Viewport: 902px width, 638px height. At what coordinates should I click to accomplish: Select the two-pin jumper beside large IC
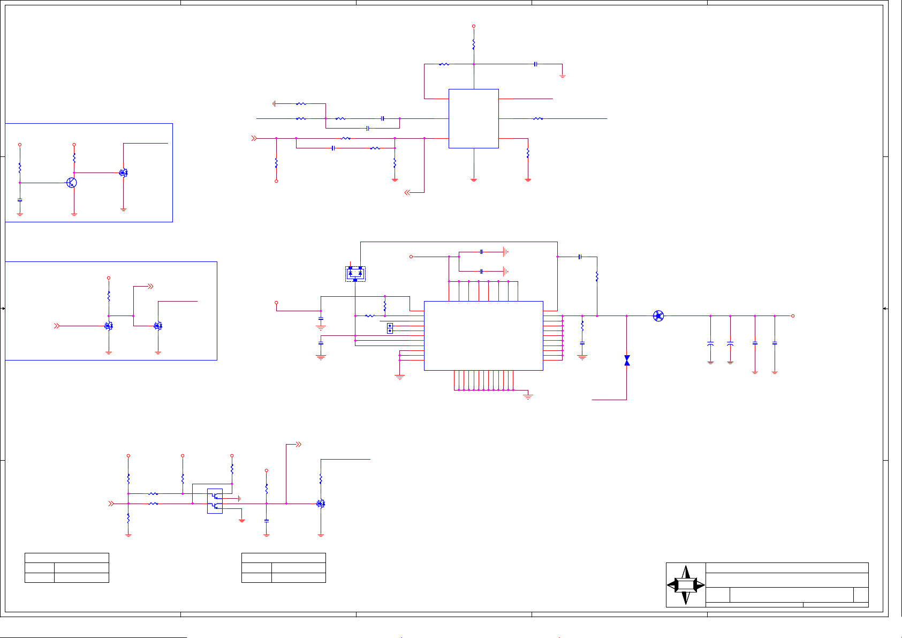tap(390, 328)
